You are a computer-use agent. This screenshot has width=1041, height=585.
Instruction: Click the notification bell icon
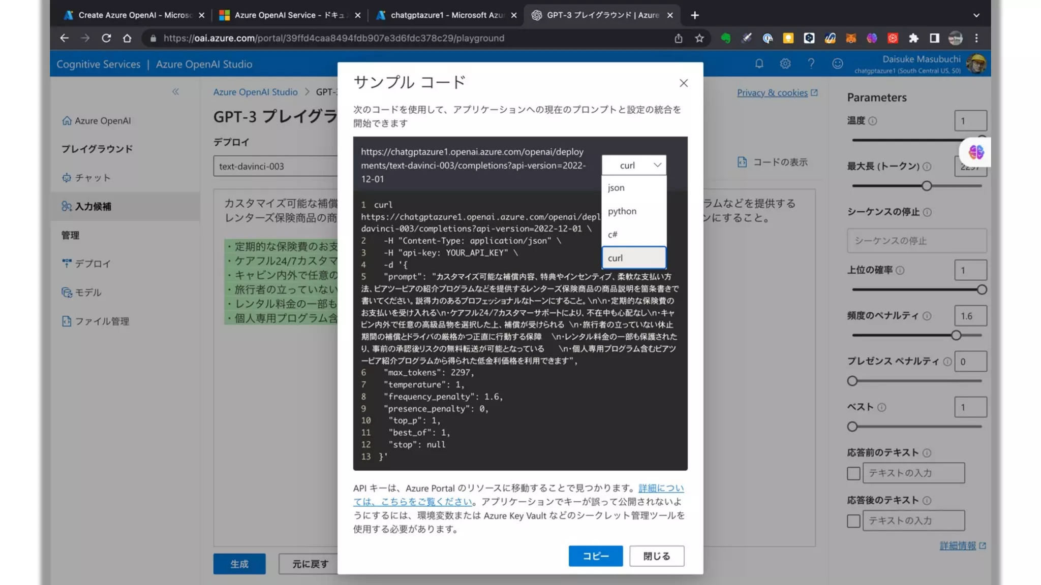(759, 64)
